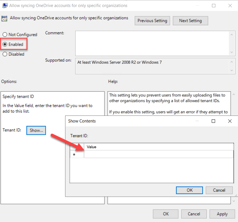
Task: Click the 'At least Windows Server 2008 R2 or Windows 7' text
Action: point(119,62)
